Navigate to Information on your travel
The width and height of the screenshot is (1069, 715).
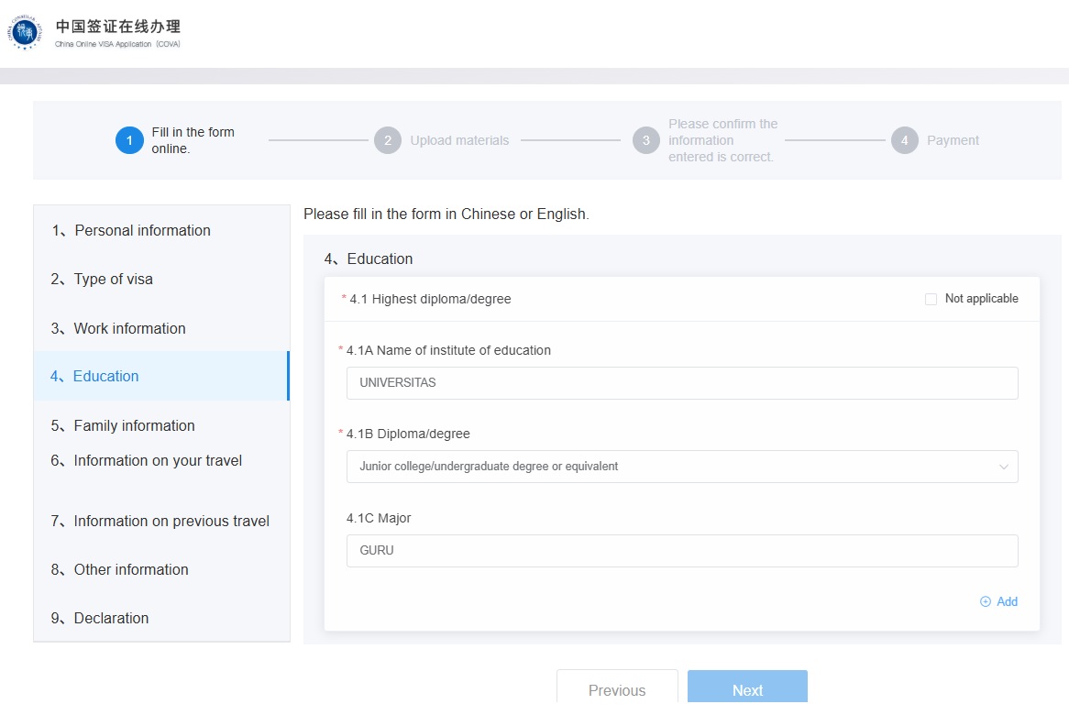[158, 460]
